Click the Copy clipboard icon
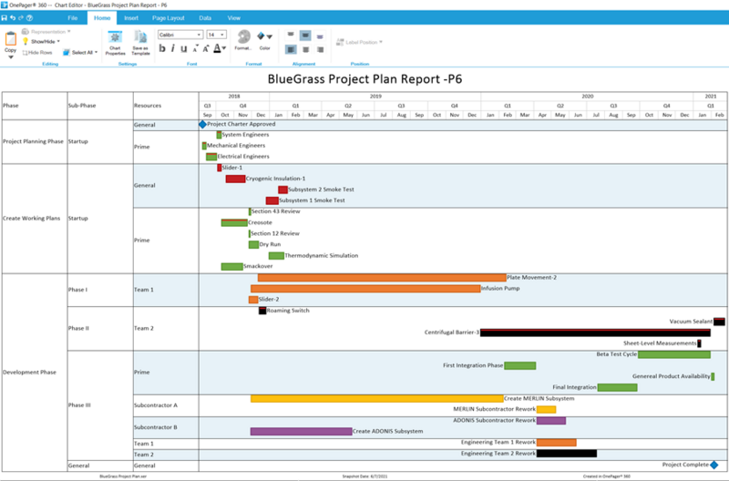 (10, 38)
